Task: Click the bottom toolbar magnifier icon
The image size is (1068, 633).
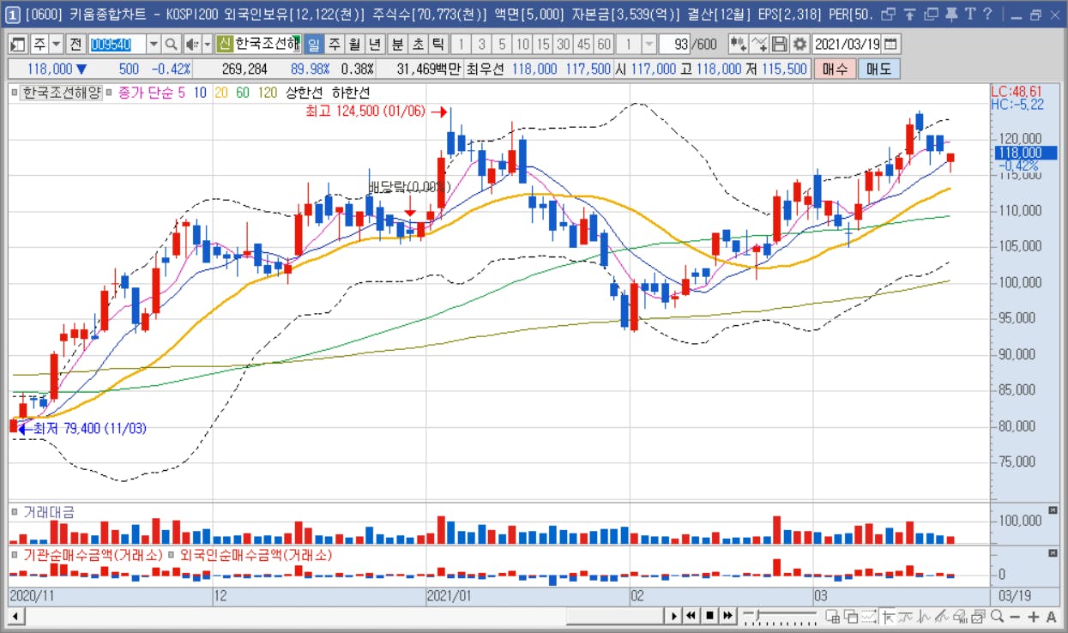Action: (x=997, y=616)
